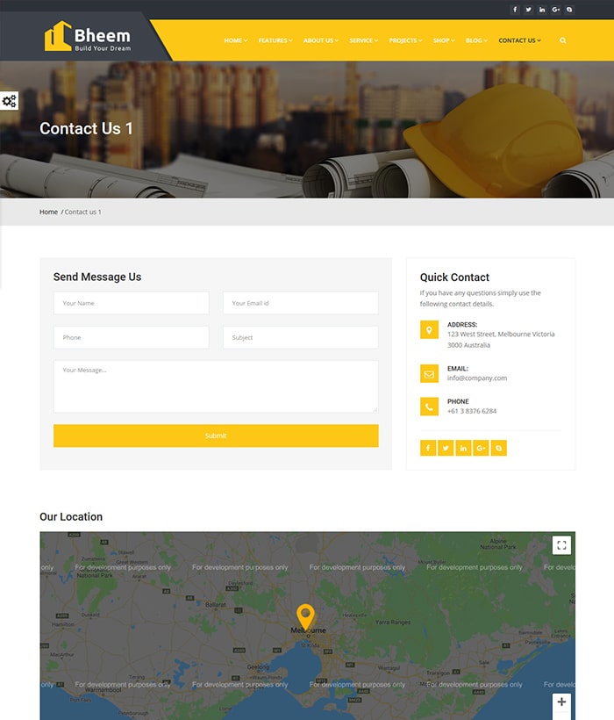Click the Bheem logo
The image size is (614, 720).
click(88, 37)
